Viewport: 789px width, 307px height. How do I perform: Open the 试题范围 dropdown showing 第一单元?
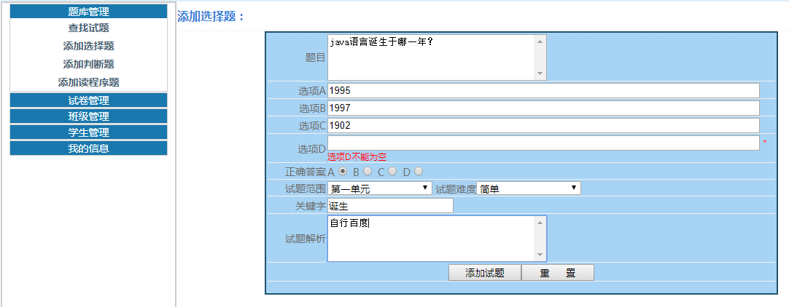[x=380, y=188]
